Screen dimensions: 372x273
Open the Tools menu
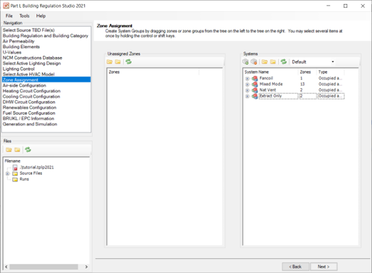(x=25, y=16)
